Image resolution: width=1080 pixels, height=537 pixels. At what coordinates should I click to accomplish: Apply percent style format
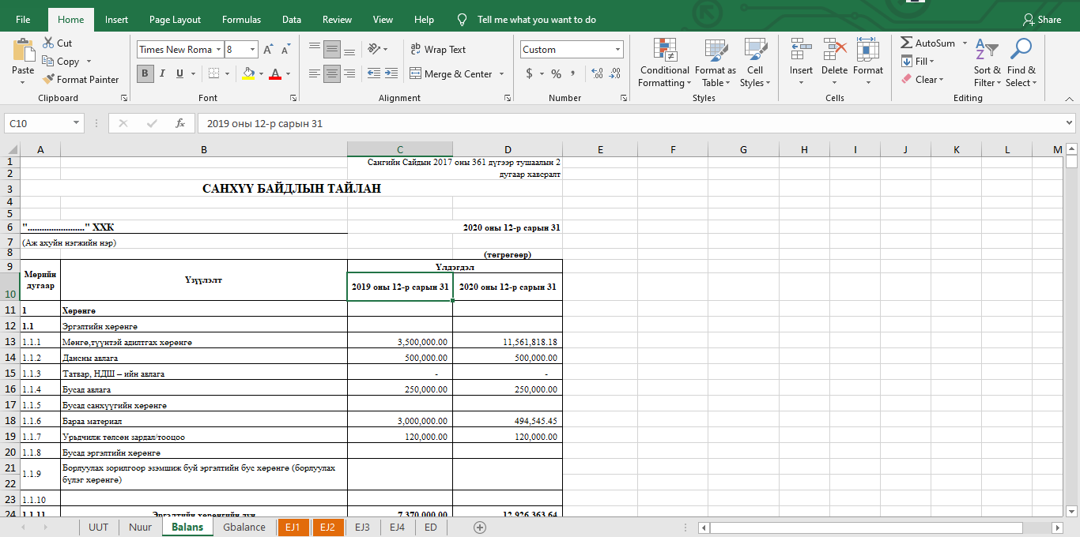pos(556,73)
